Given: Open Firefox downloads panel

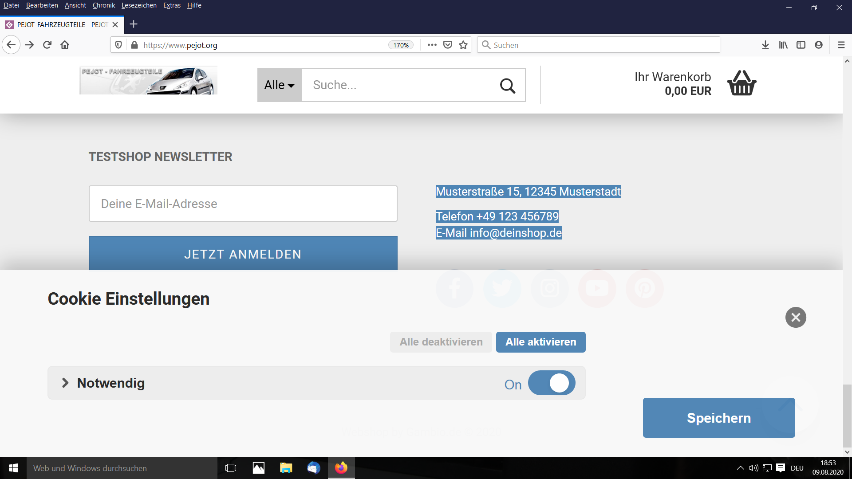Looking at the screenshot, I should click(765, 45).
